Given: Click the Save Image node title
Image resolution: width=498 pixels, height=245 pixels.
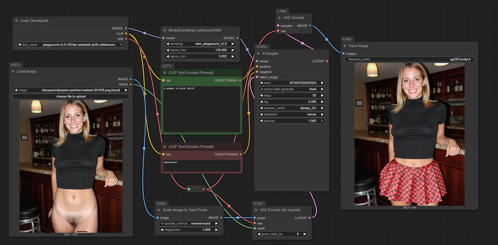Looking at the screenshot, I should (358, 46).
